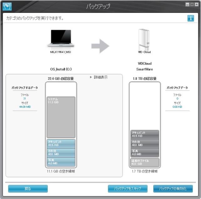Click the backed-up file count 0
The image size is (201, 199).
pyautogui.click(x=177, y=98)
